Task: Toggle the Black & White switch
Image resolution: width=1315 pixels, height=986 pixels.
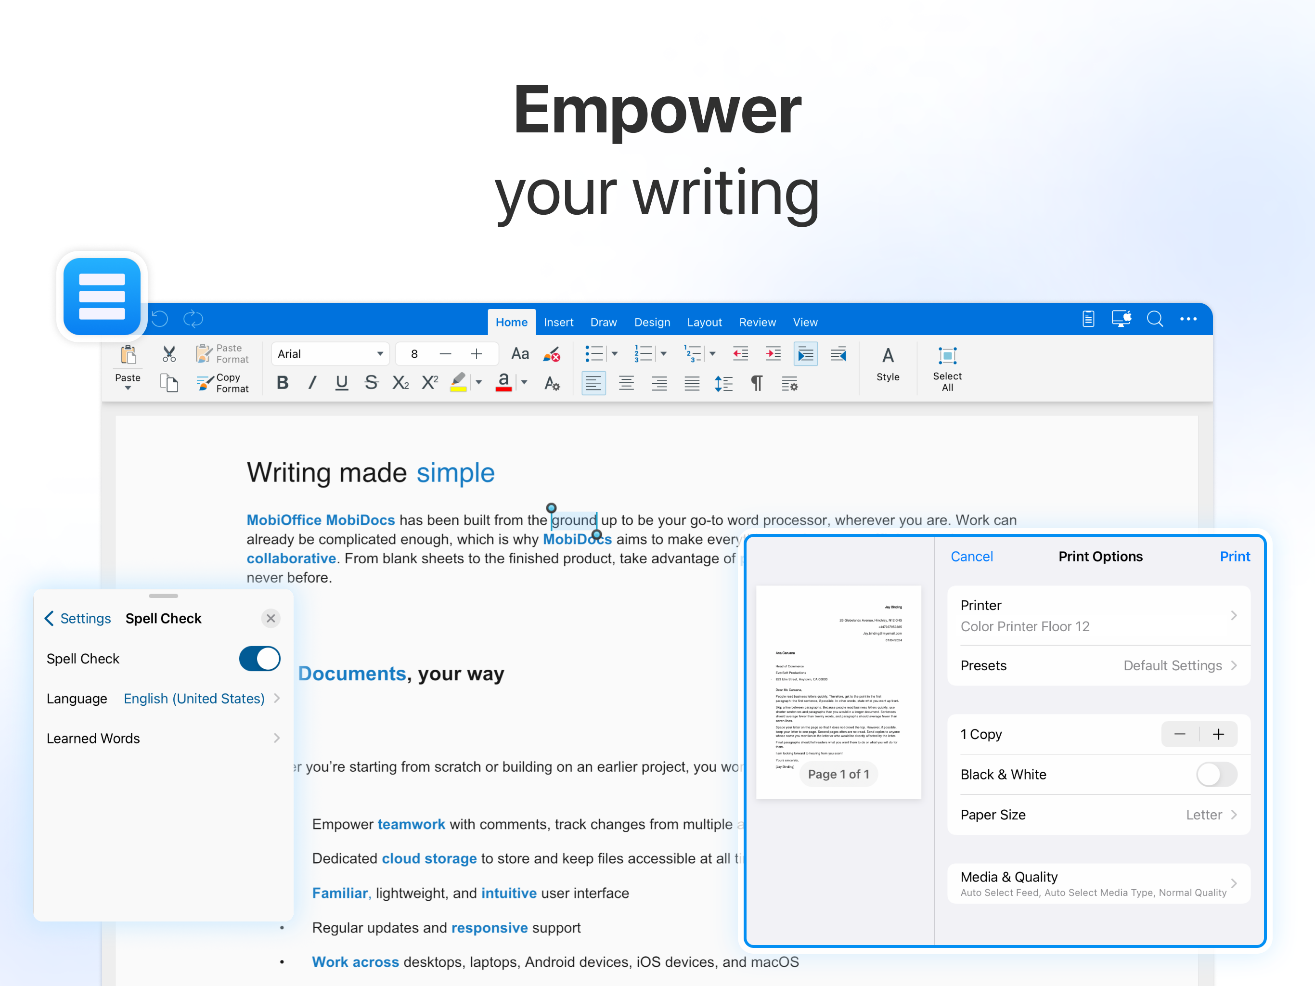Action: [1216, 774]
